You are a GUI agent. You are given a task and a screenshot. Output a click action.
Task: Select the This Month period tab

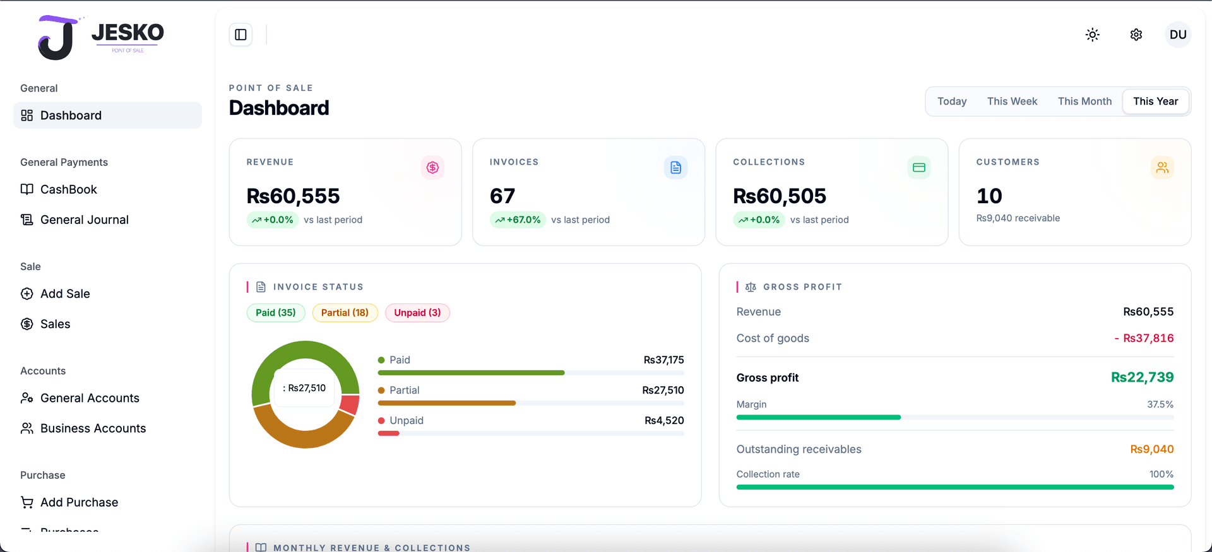pos(1084,101)
